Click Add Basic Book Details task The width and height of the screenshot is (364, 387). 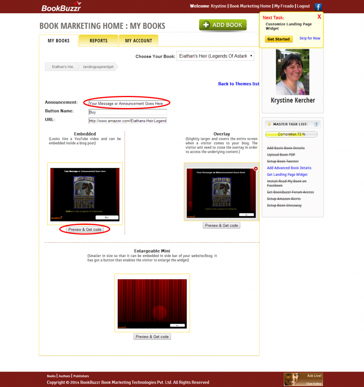pos(286,148)
